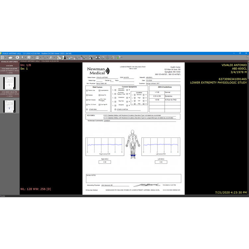Select the second series thumbnail from 4:26:21 PM
The image size is (249, 249).
(9, 106)
